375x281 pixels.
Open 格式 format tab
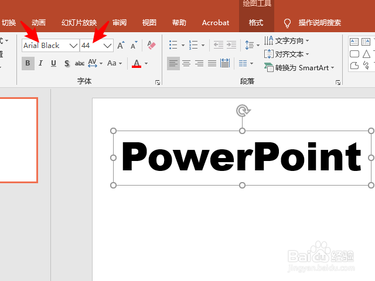(256, 23)
